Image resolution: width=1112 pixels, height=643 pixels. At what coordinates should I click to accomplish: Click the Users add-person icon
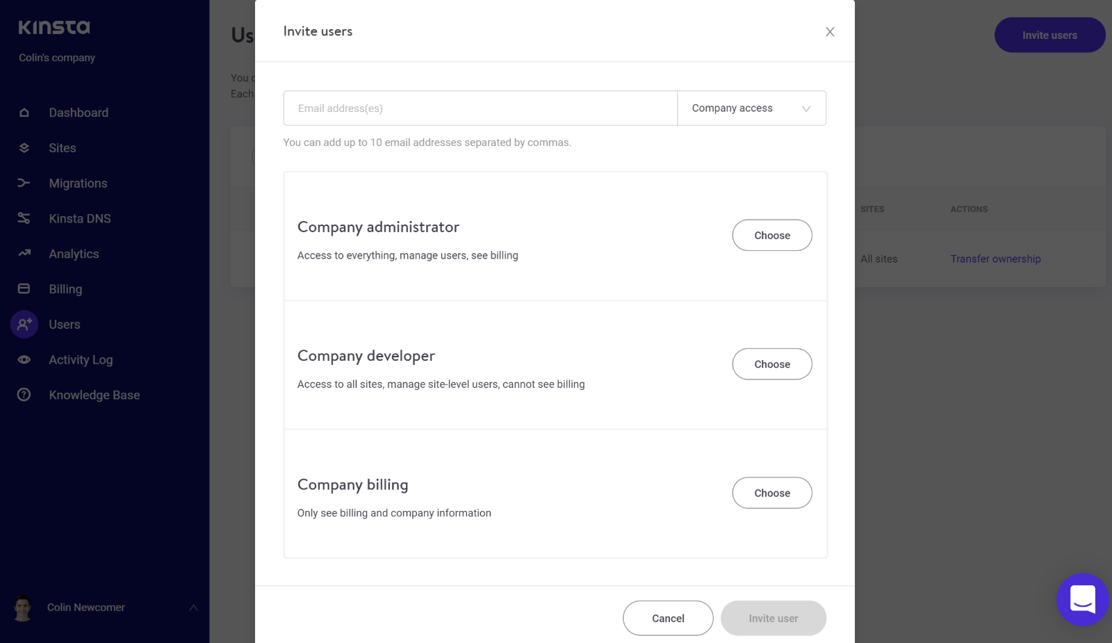point(24,324)
